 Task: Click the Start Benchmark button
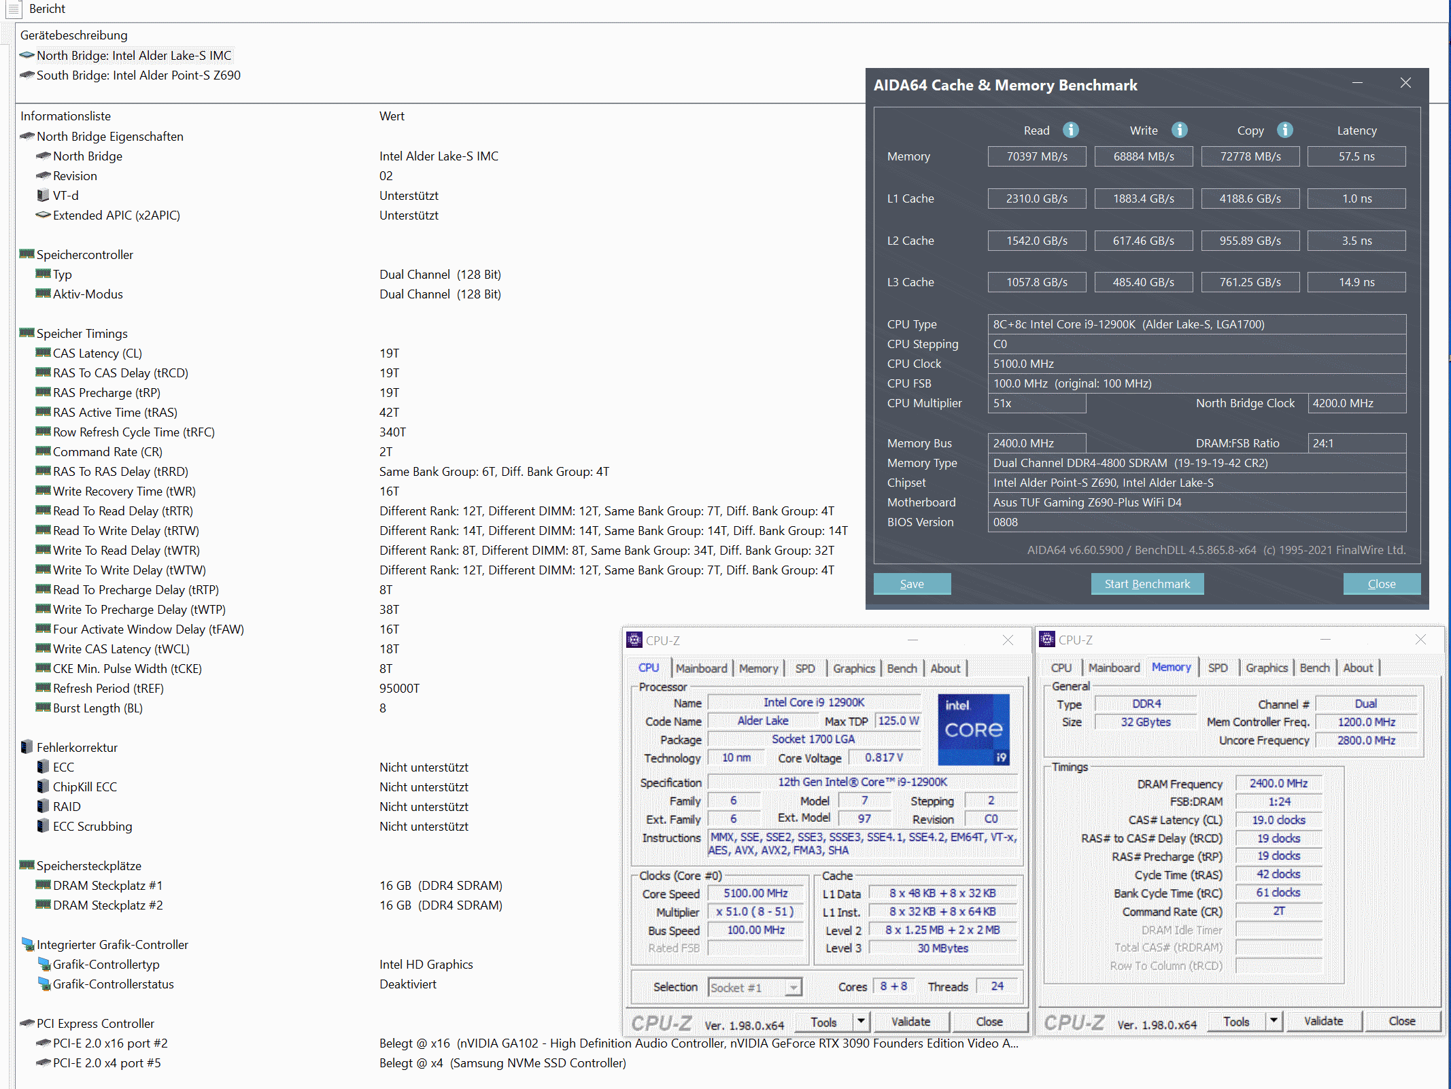[x=1147, y=584]
